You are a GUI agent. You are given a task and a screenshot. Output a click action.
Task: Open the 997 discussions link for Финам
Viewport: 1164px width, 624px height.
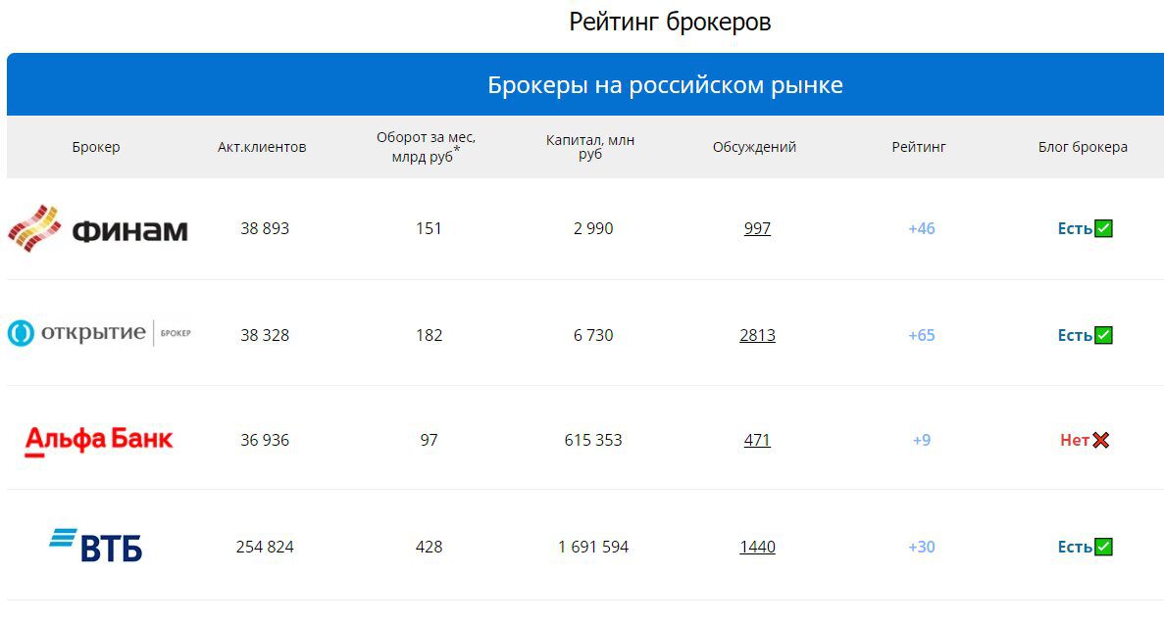pyautogui.click(x=756, y=228)
